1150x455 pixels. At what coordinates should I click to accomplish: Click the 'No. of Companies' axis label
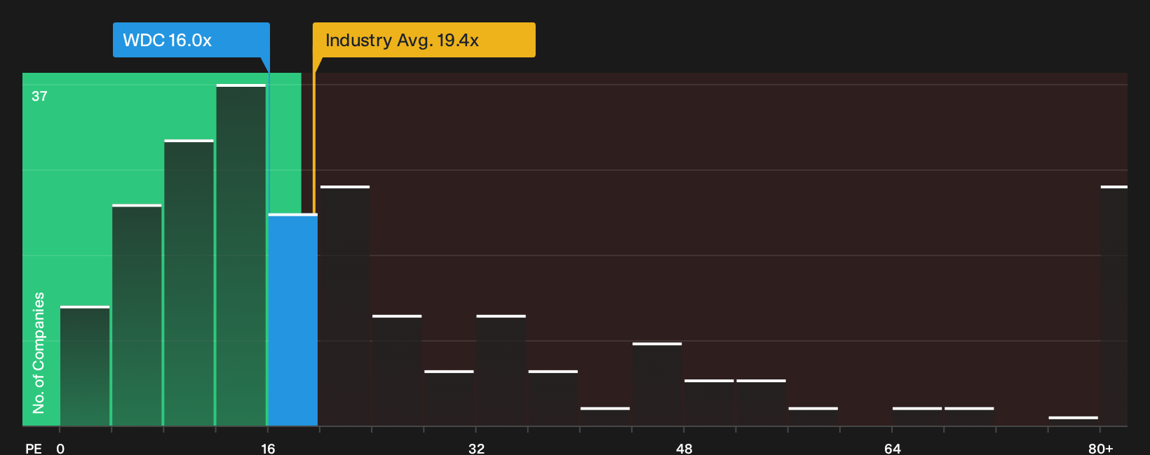(x=39, y=353)
